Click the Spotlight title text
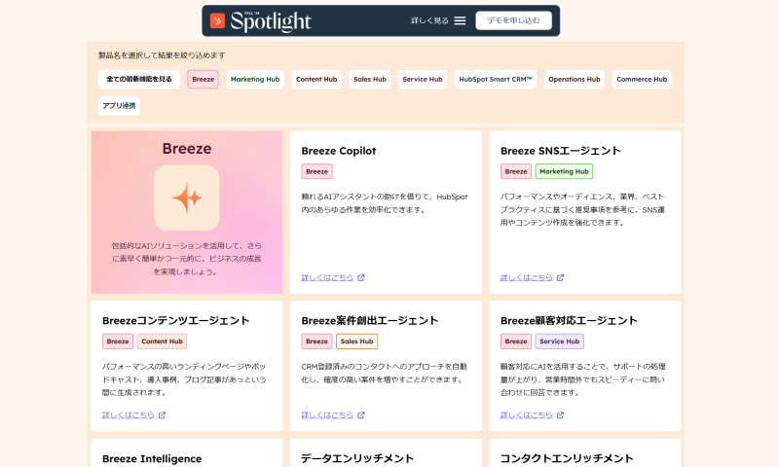This screenshot has width=779, height=467. pyautogui.click(x=271, y=21)
